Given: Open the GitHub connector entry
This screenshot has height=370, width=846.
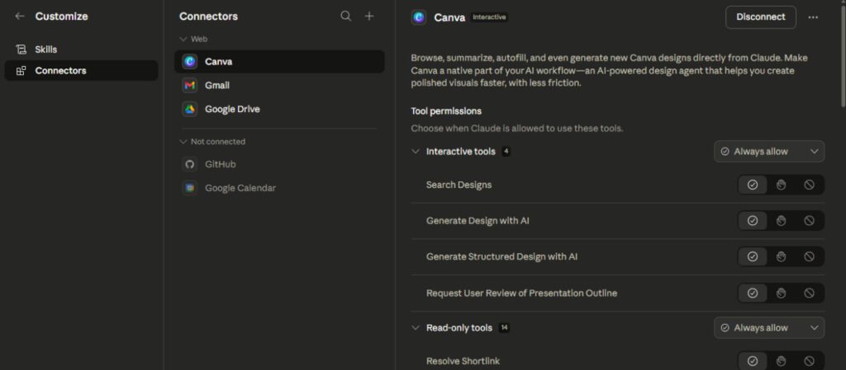Looking at the screenshot, I should tap(220, 165).
